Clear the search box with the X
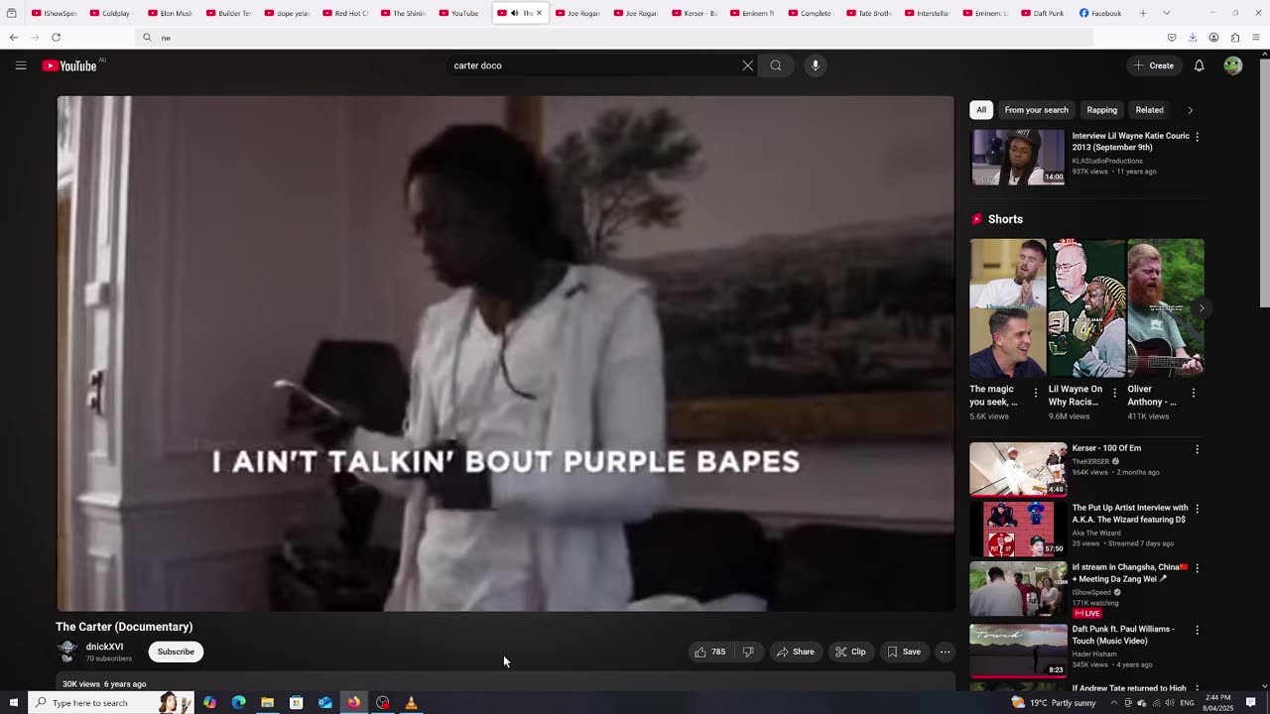Viewport: 1270px width, 714px height. click(747, 65)
